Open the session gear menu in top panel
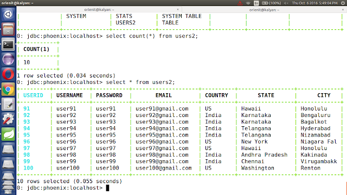The width and height of the screenshot is (347, 195). click(343, 3)
